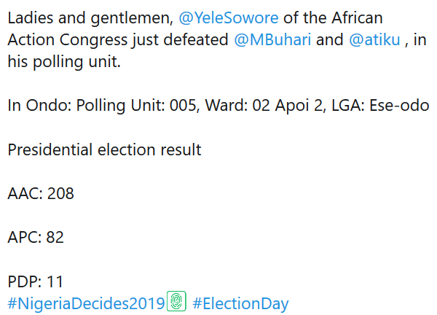Click the green fingerprint emoji icon

tap(177, 301)
